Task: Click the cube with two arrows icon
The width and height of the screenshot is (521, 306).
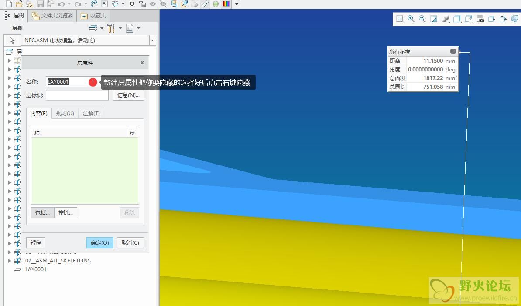Action: click(503, 19)
